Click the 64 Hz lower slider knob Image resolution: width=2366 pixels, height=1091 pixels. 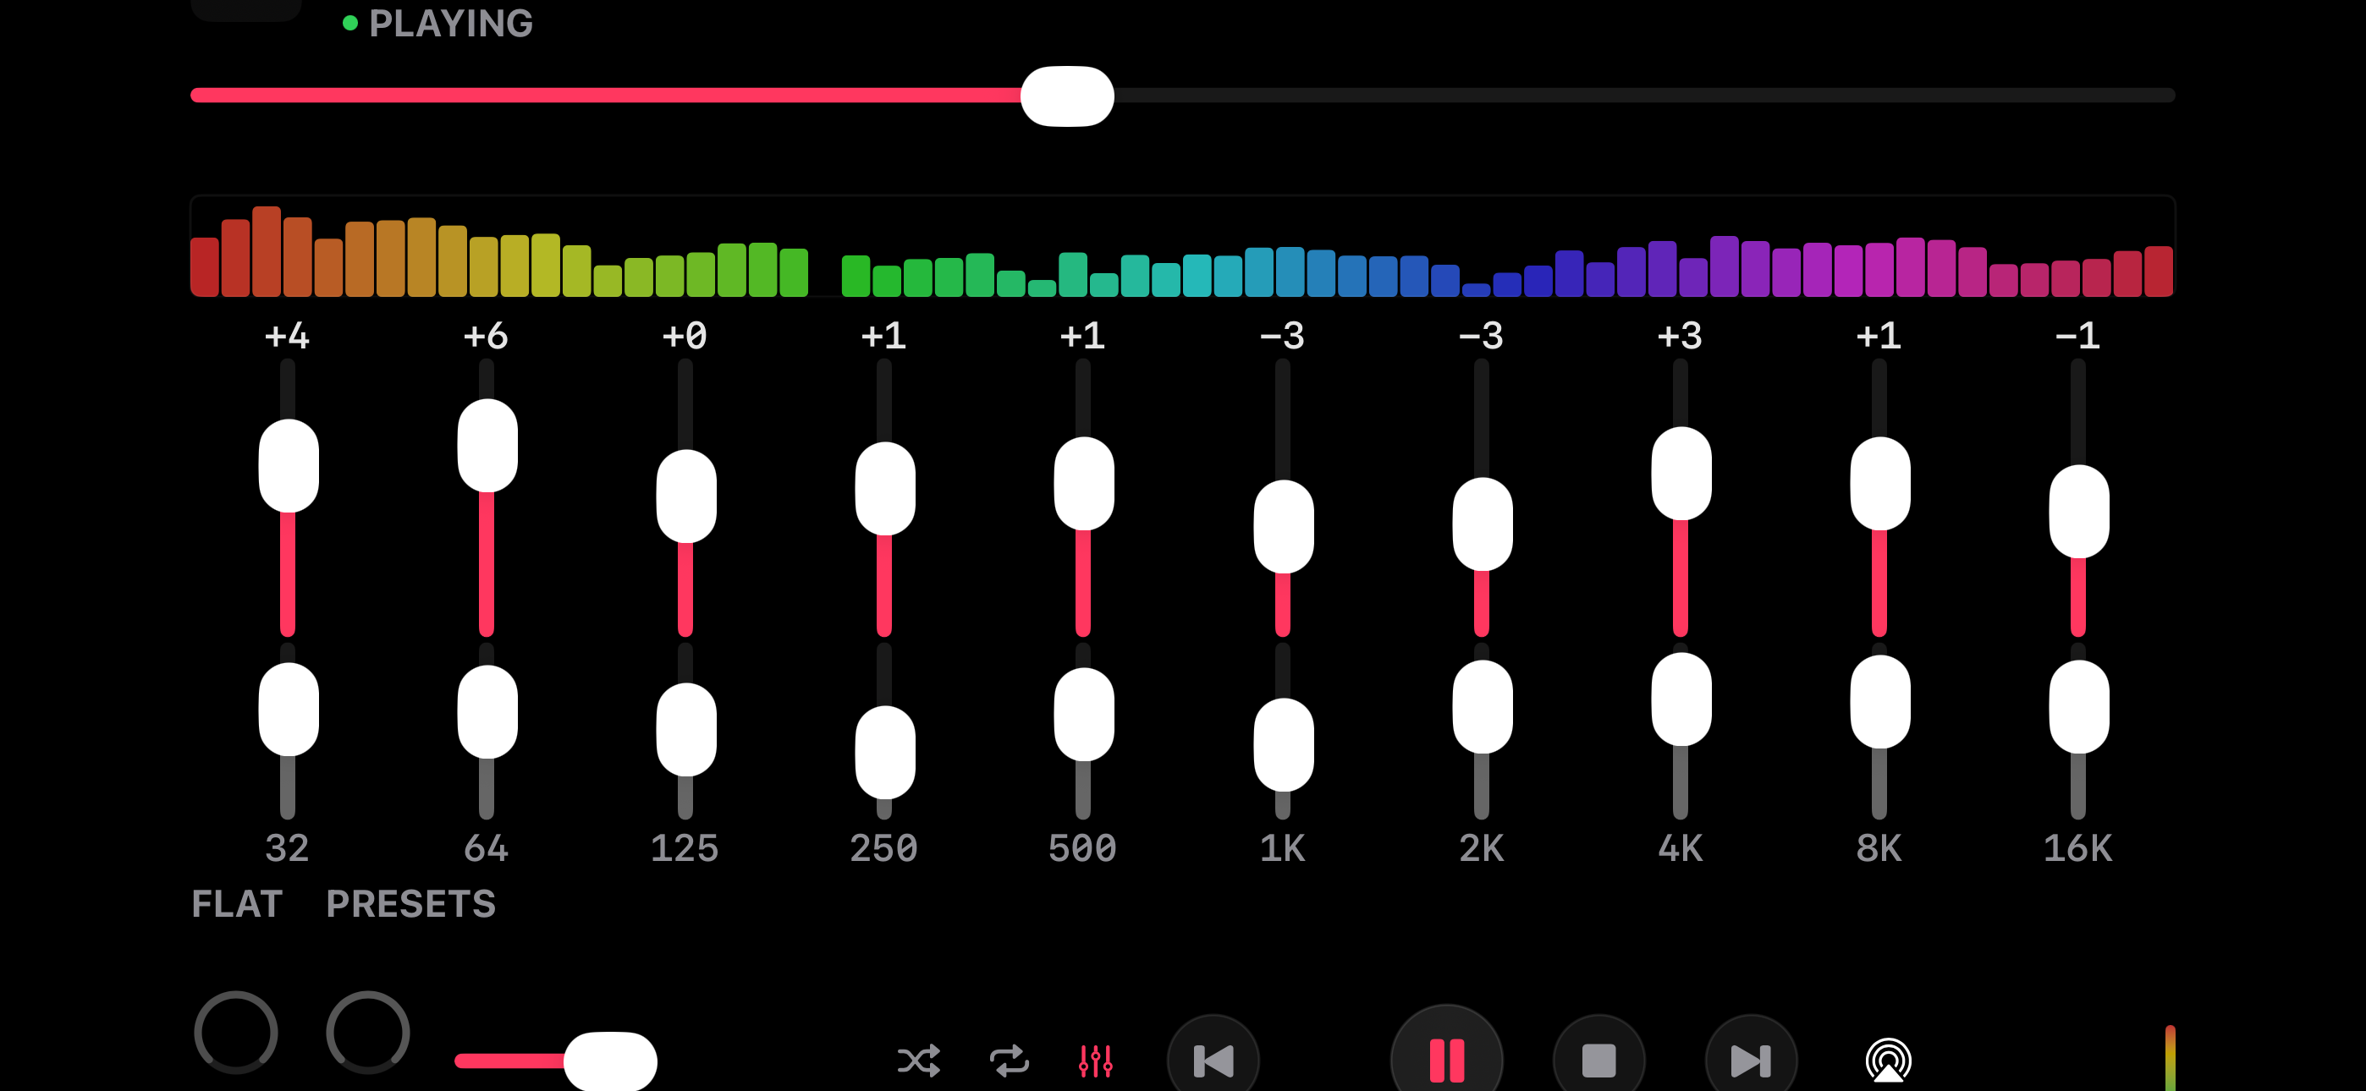pyautogui.click(x=487, y=712)
